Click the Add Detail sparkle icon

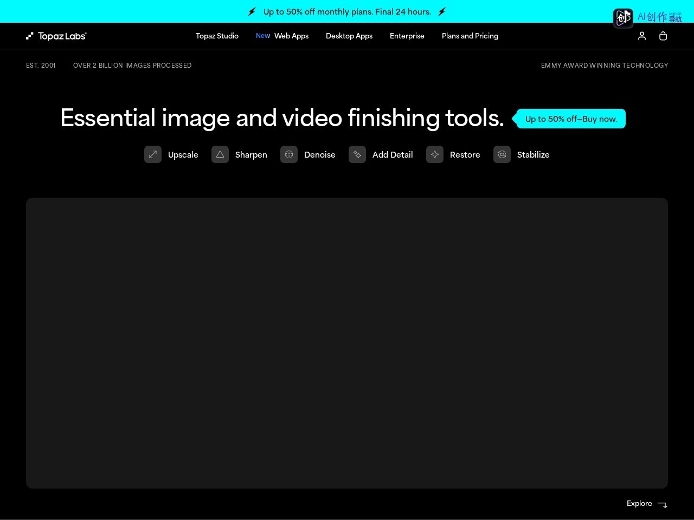click(357, 154)
